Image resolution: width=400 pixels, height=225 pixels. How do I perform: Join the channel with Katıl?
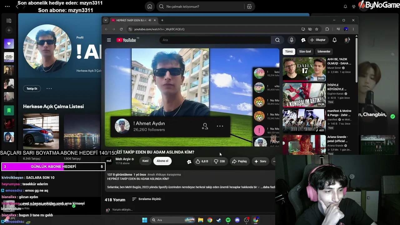[x=145, y=161]
